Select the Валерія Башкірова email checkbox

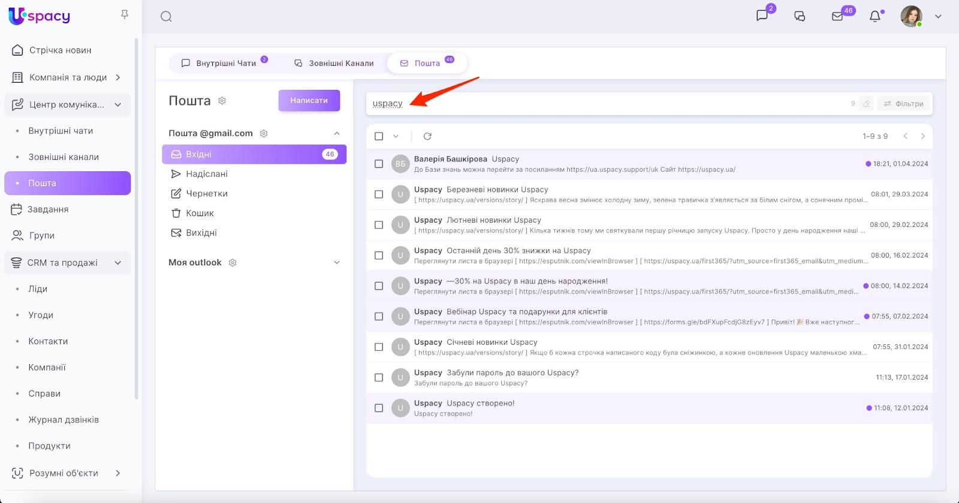tap(379, 164)
